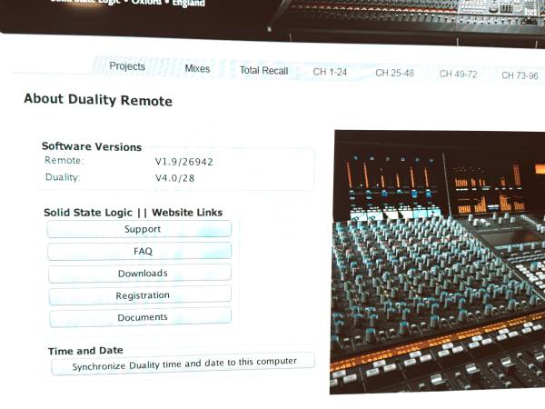Screen dimensions: 545x409
Task: Open the Documents button
Action: (x=141, y=317)
